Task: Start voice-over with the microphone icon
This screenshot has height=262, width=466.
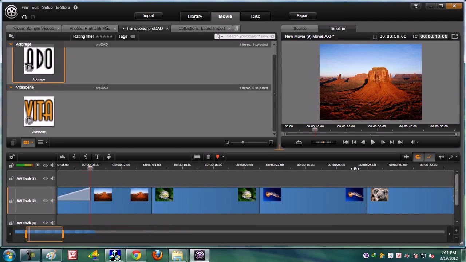Action: [x=108, y=157]
